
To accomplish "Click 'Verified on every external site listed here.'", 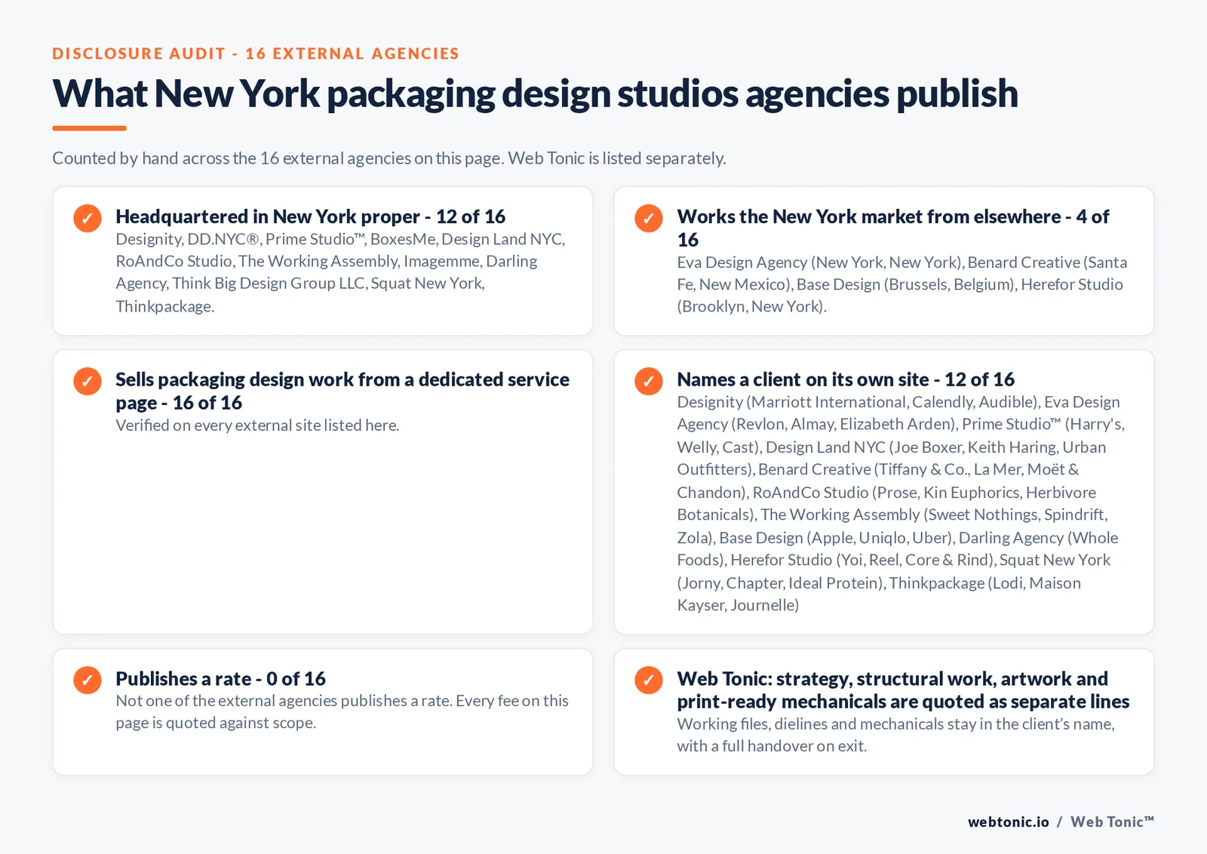I will tap(257, 425).
